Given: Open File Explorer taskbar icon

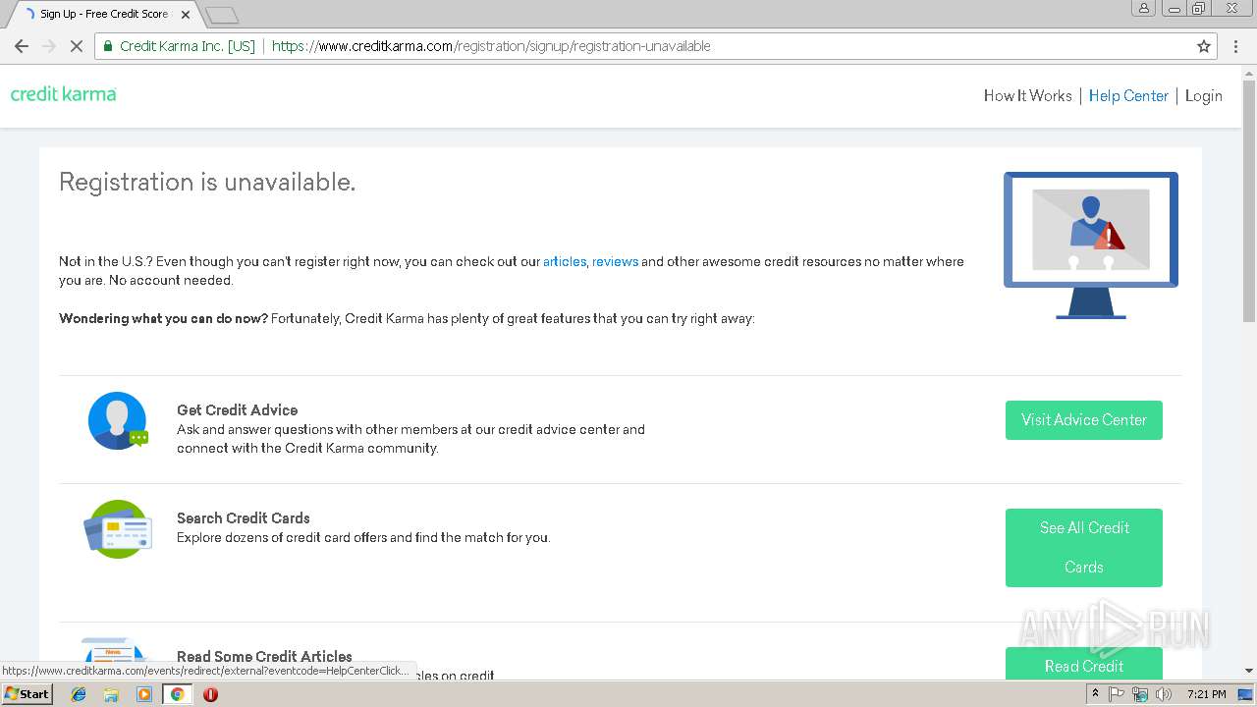Looking at the screenshot, I should point(111,694).
